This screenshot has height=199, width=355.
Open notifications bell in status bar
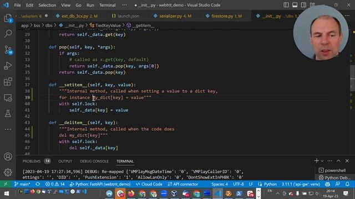coord(348,184)
